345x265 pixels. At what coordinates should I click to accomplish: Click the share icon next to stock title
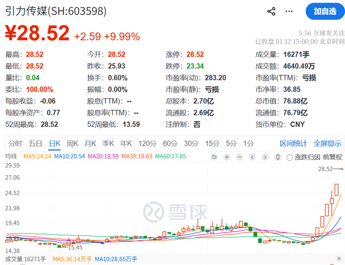click(271, 11)
